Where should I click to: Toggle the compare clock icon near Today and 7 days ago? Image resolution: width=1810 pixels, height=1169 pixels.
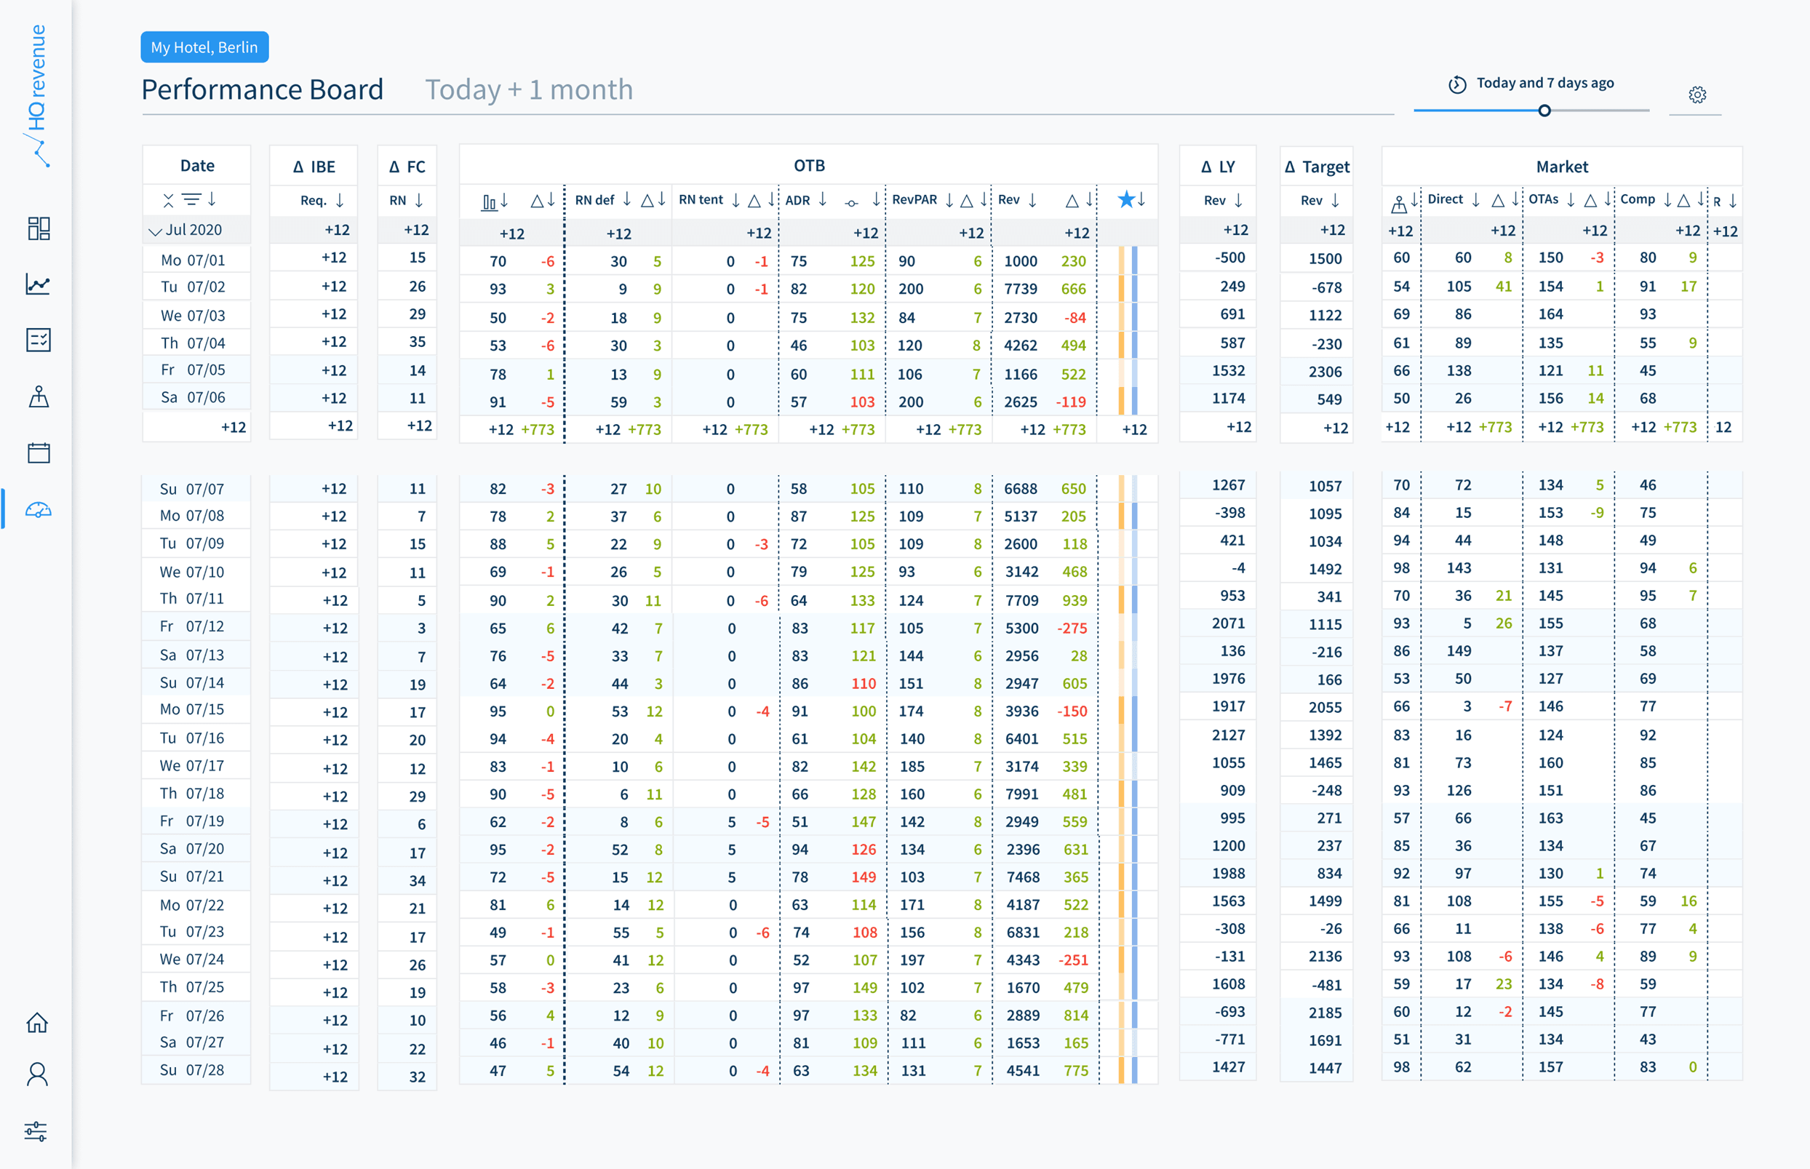tap(1456, 84)
